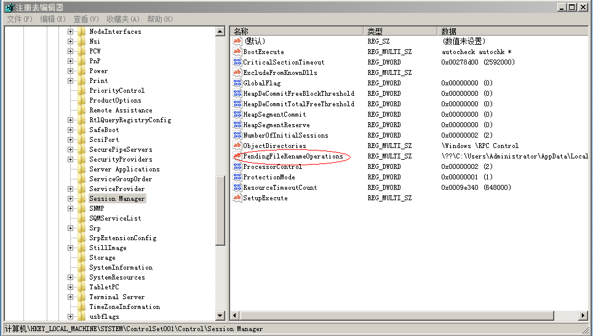The image size is (593, 336).
Task: Click the SetupExecute string value icon
Action: [x=237, y=198]
